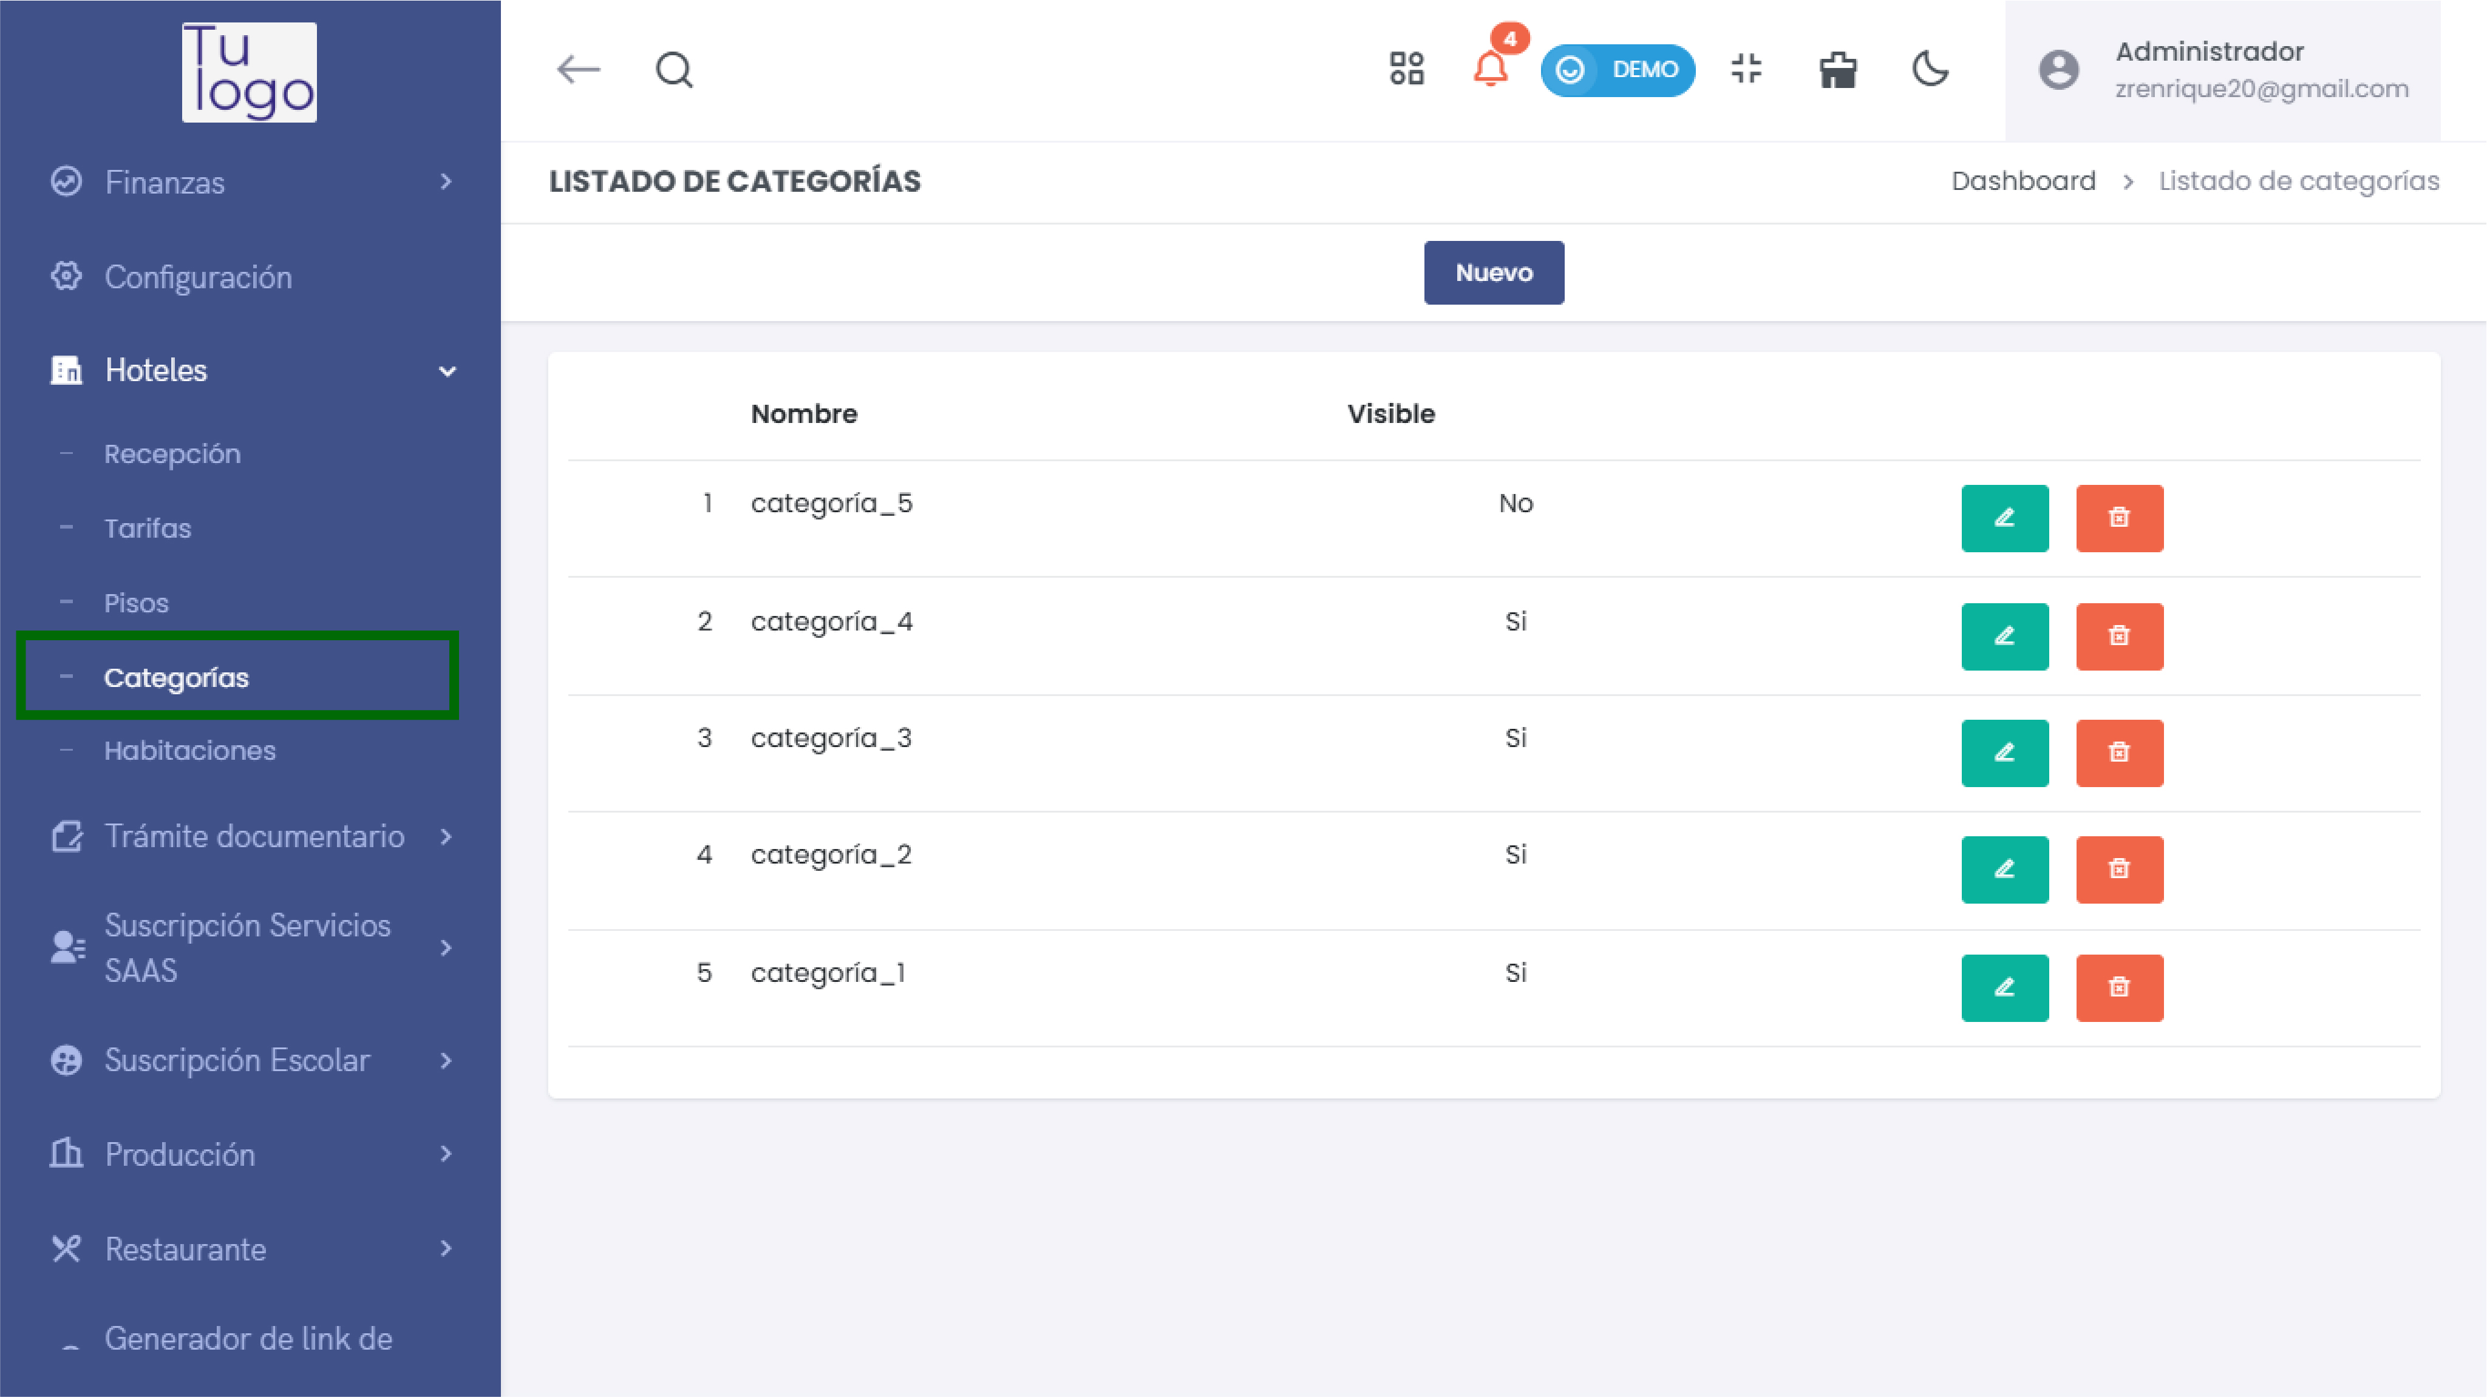The width and height of the screenshot is (2487, 1397).
Task: Toggle dark mode moon icon
Action: point(1931,69)
